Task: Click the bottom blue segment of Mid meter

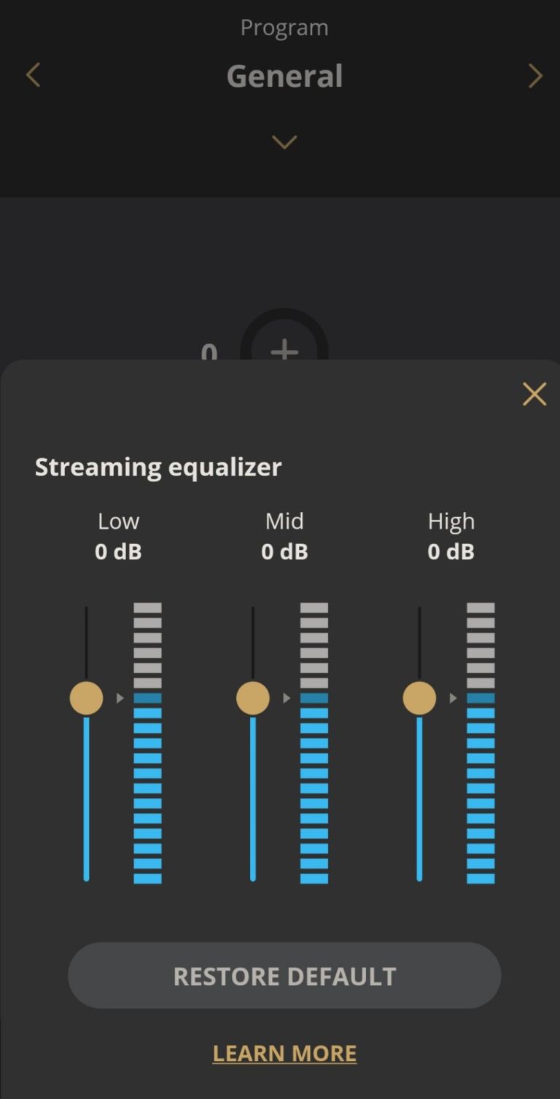Action: coord(314,878)
